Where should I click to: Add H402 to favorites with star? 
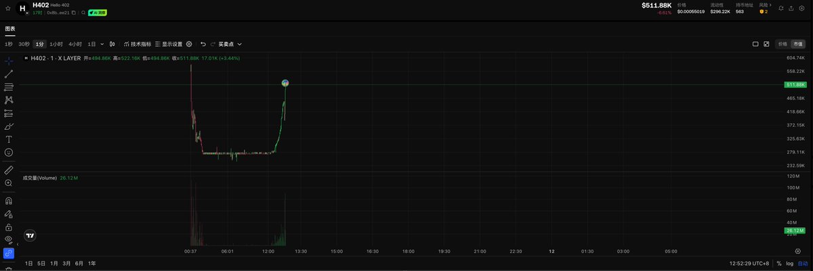(x=7, y=8)
